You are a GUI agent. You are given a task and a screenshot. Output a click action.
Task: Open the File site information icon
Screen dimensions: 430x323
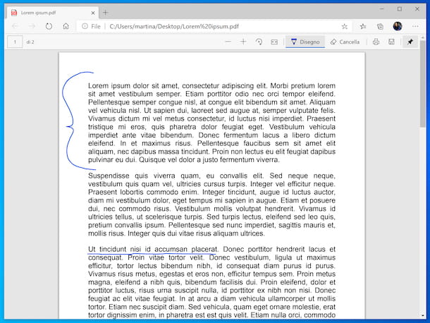coord(85,26)
